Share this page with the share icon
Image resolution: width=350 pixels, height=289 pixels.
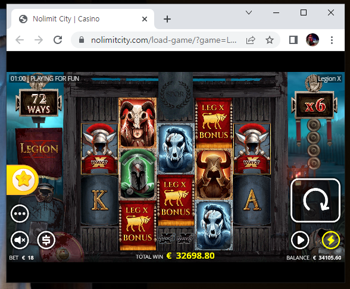click(x=251, y=40)
